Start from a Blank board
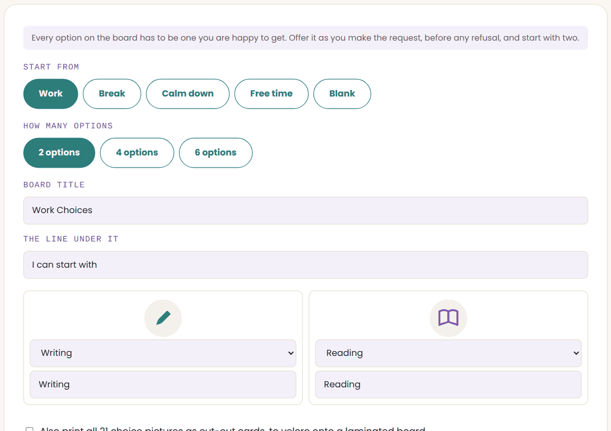Viewport: 611px width, 431px height. click(x=342, y=94)
